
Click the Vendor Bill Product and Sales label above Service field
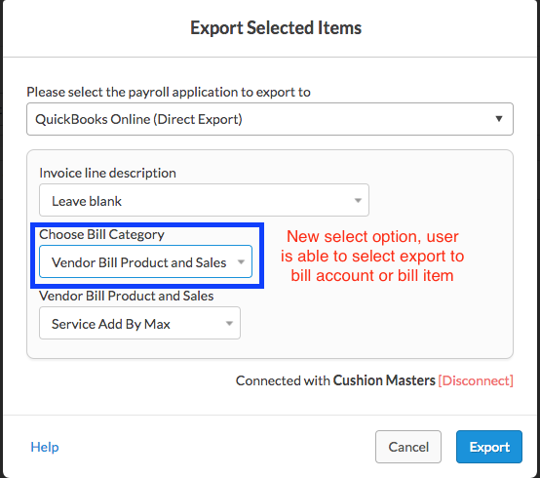point(127,296)
